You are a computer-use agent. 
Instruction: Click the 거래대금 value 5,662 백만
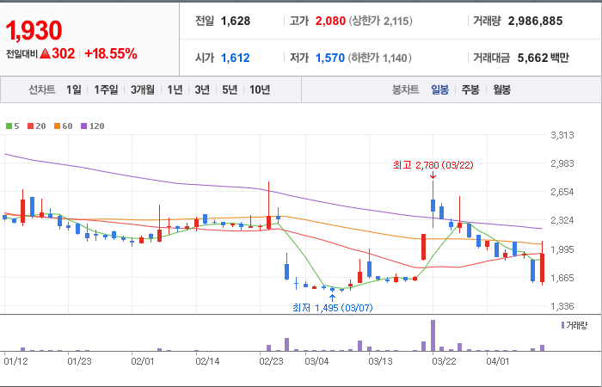click(543, 58)
